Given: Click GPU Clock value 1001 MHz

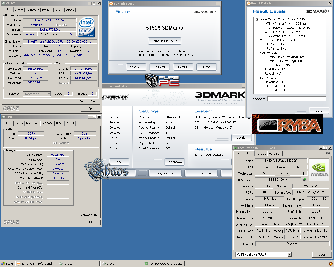Looking at the screenshot, I should pos(263,230).
